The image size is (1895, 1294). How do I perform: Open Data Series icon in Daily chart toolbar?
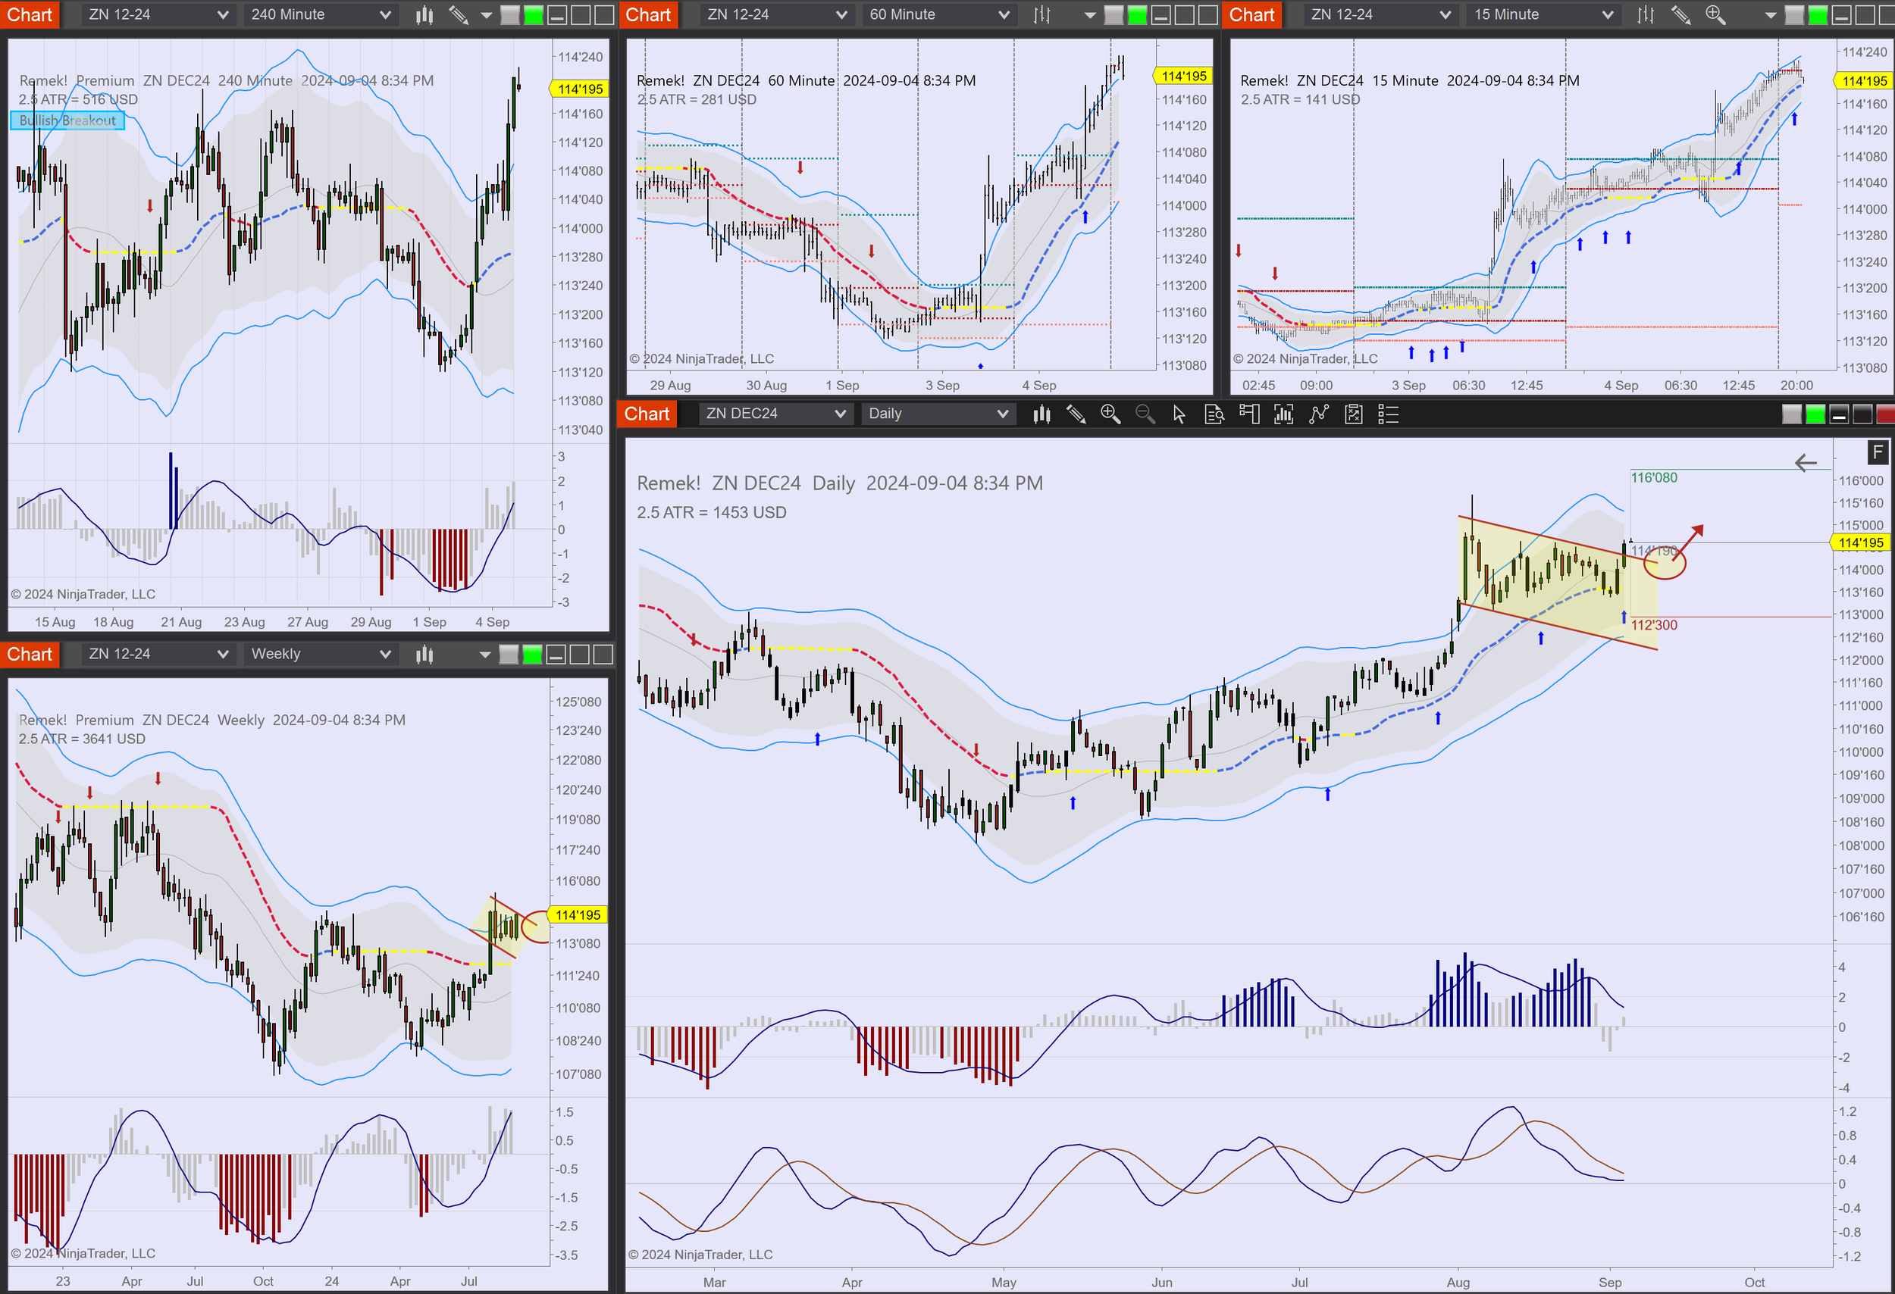pos(1283,414)
